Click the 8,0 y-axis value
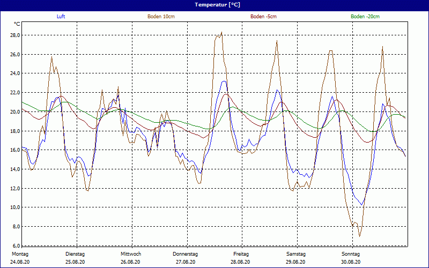 click(x=16, y=226)
